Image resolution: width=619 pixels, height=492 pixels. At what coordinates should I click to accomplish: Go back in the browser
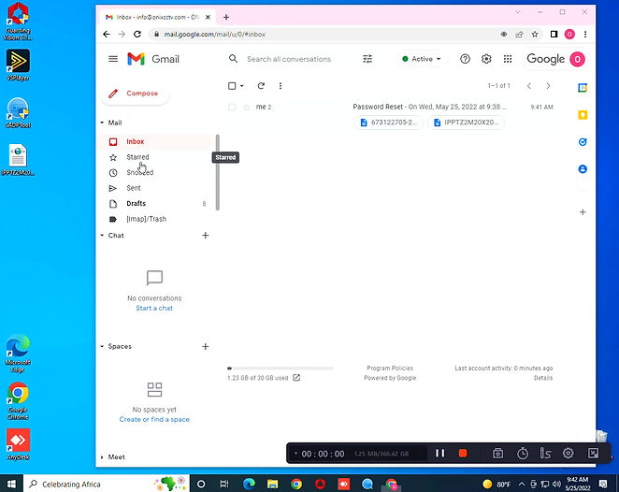click(x=107, y=35)
